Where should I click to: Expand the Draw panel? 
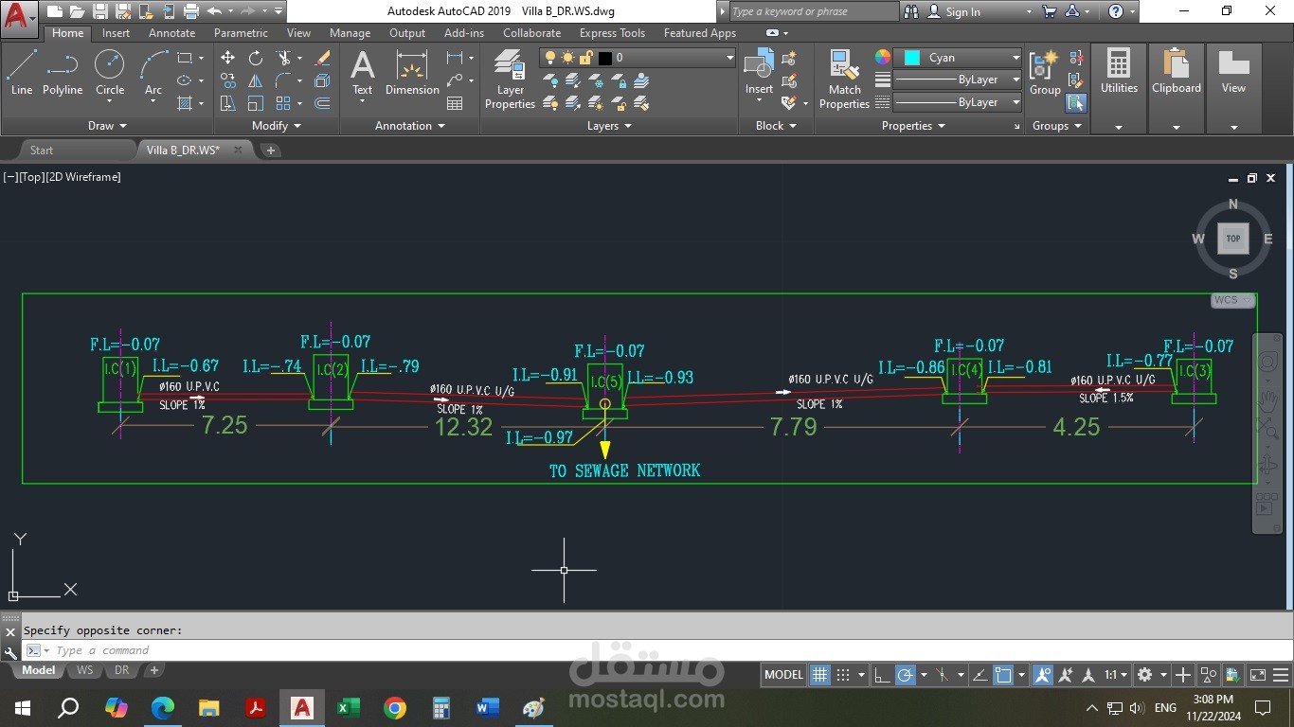(107, 126)
